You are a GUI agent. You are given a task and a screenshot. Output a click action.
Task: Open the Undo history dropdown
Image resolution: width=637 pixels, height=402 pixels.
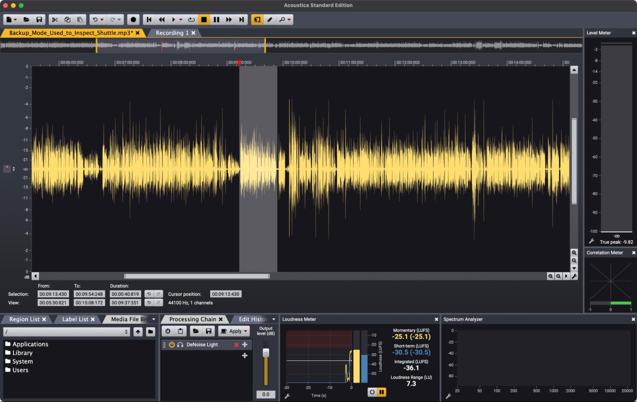pos(102,19)
